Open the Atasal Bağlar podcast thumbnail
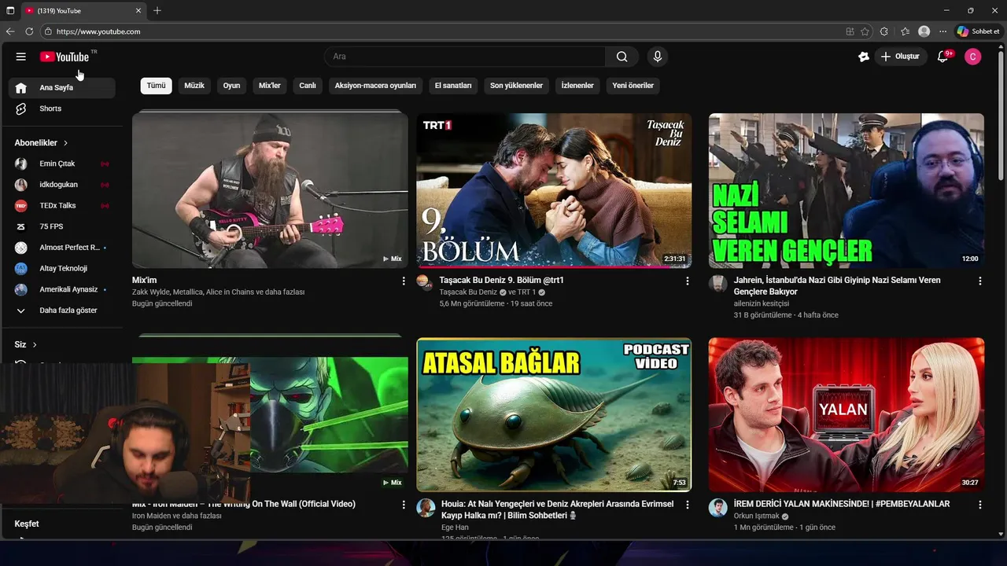Screen dimensions: 1007x566 pos(554,415)
